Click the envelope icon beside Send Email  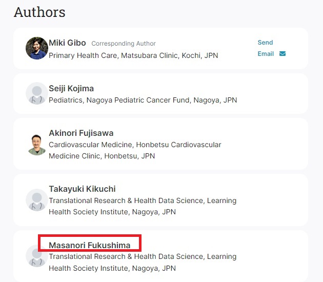[x=282, y=54]
